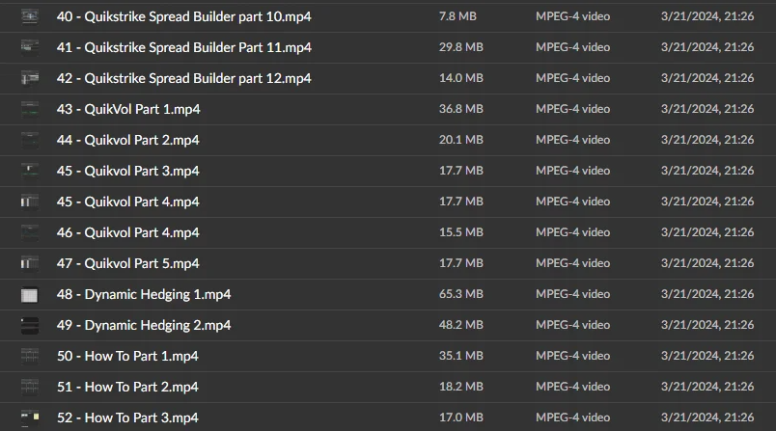Click the file name 45 - Quikvol Part 4.mp4

pyautogui.click(x=128, y=202)
